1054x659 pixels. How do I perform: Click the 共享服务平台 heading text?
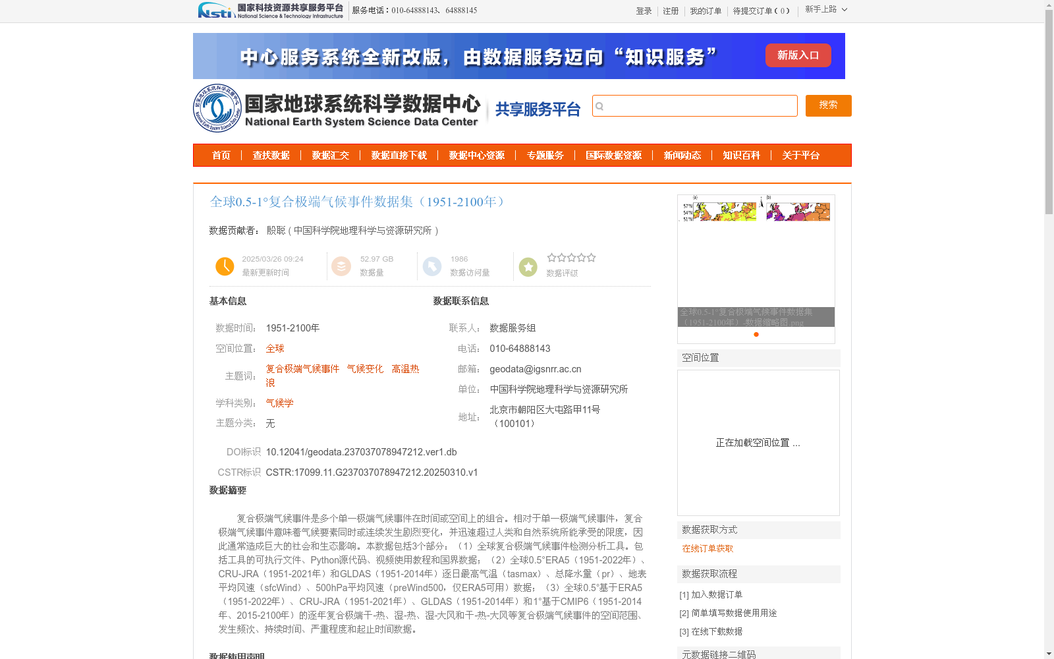[538, 109]
